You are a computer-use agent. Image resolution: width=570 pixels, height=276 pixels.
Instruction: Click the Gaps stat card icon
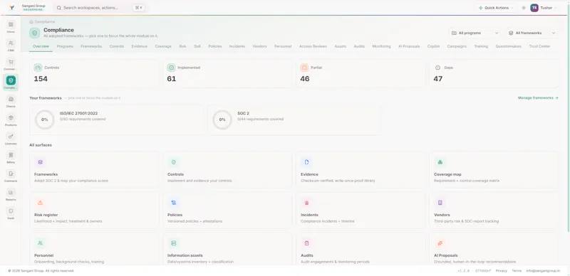coord(437,68)
